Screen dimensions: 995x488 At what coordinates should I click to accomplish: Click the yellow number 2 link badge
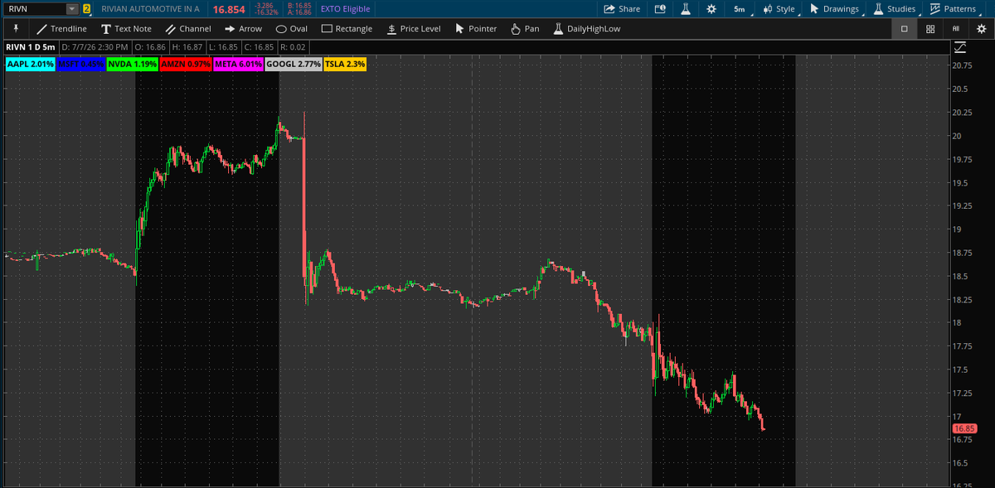point(86,8)
